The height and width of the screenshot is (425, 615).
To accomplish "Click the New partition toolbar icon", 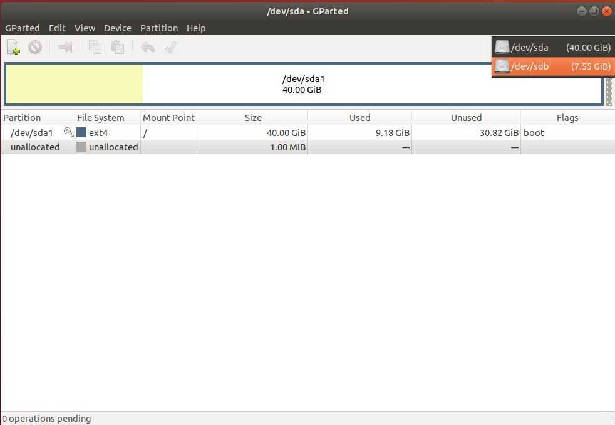I will (13, 48).
